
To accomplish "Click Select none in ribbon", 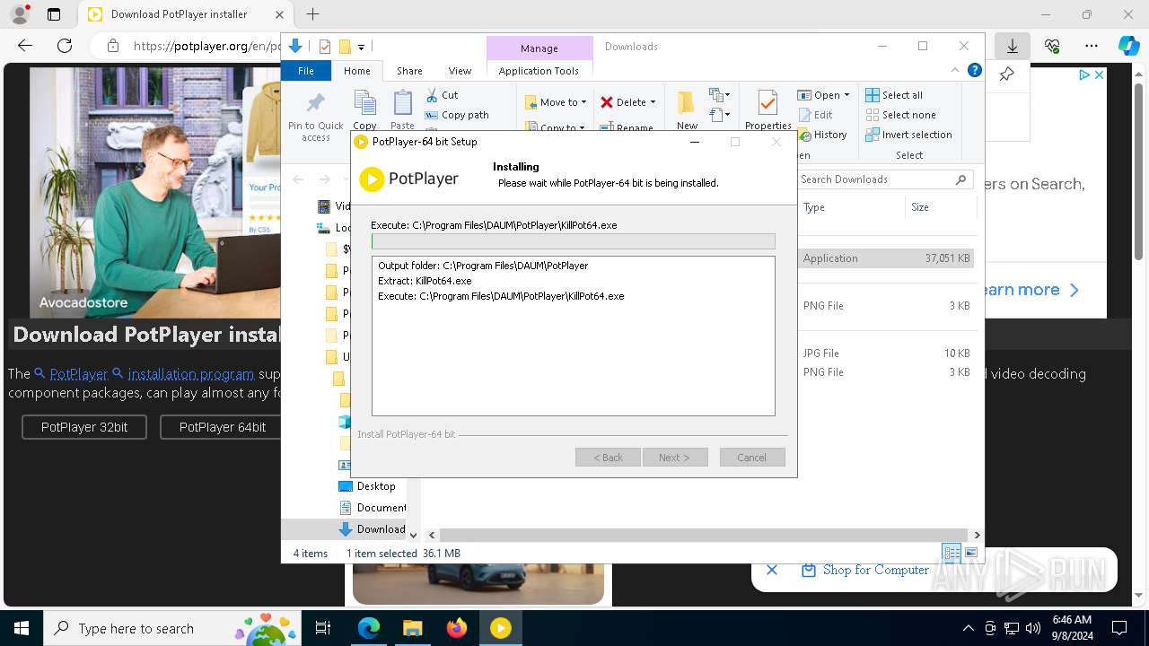I will [900, 115].
